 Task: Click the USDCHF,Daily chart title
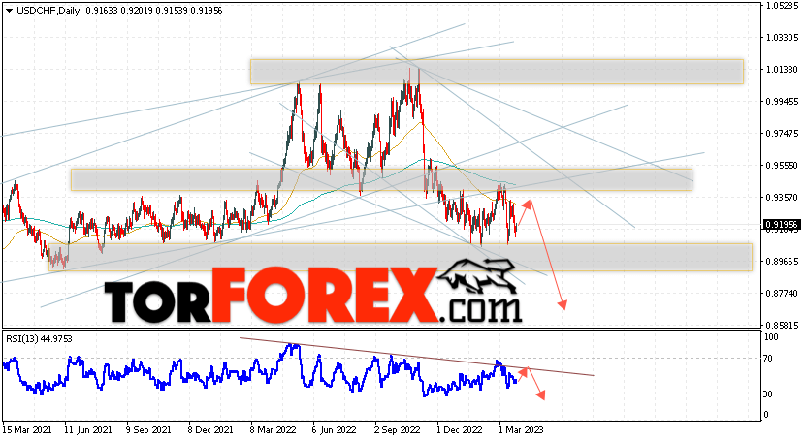(48, 11)
